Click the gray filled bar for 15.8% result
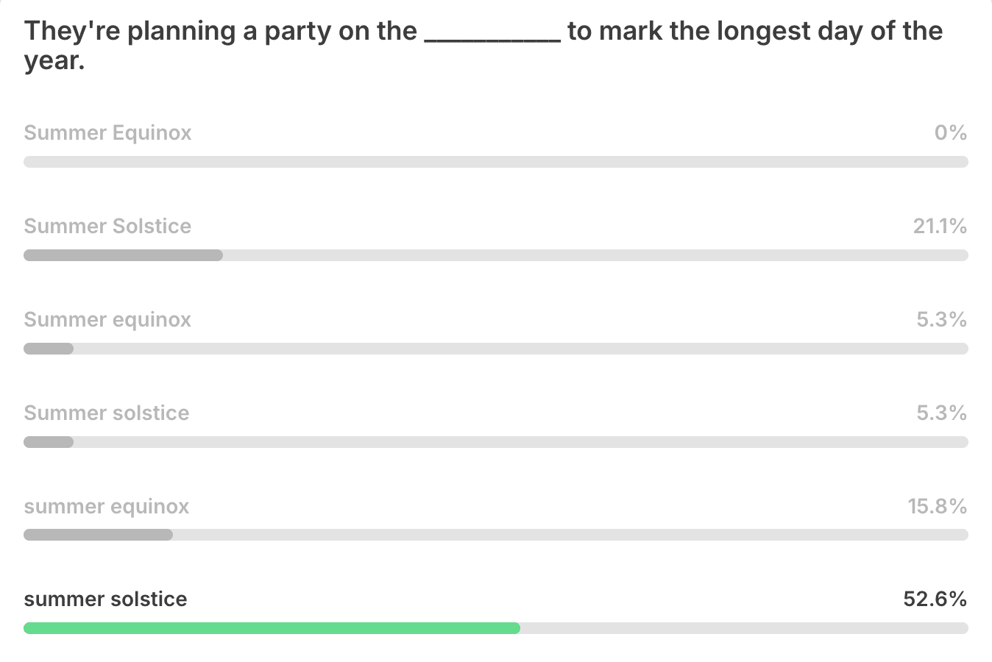 pos(98,535)
